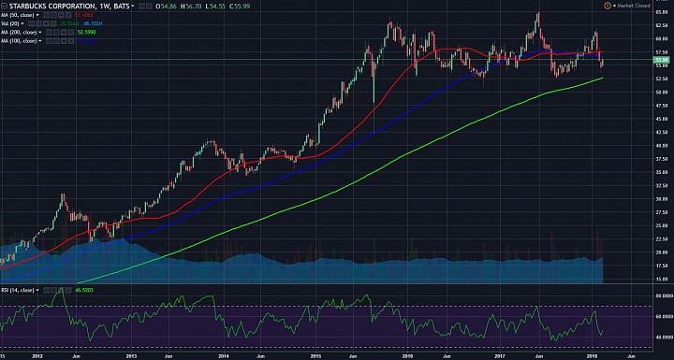This screenshot has height=360, width=674.
Task: Click the STARBUCKS CORPORATION, 1W, BATS title
Action: [69, 6]
